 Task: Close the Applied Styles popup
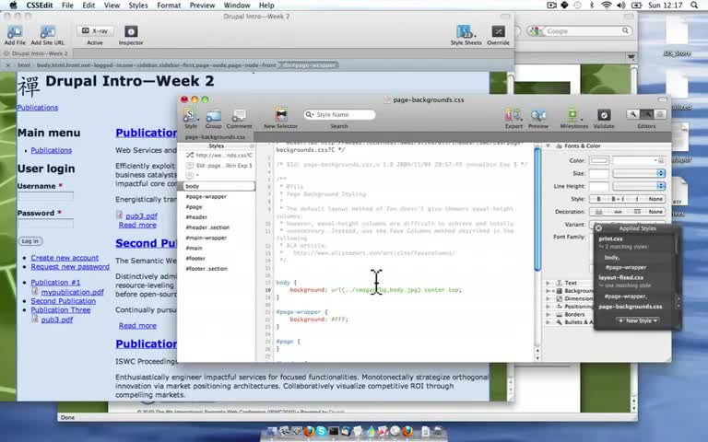point(598,228)
